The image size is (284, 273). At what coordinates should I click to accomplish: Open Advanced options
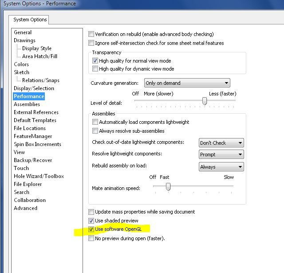(x=26, y=208)
